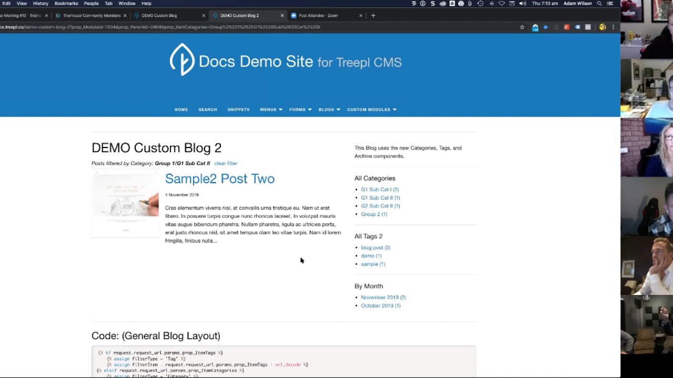The width and height of the screenshot is (673, 378).
Task: Open SEARCH in site navigation
Action: click(208, 110)
